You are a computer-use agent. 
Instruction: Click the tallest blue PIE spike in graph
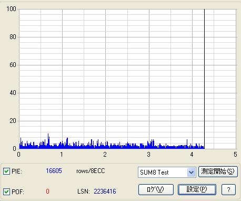pos(48,141)
